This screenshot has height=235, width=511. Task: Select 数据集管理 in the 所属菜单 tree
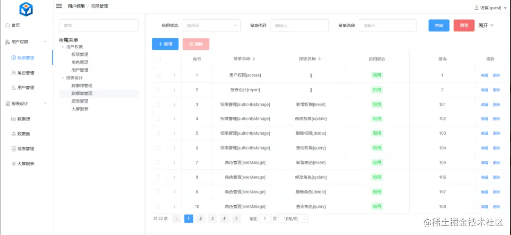(82, 93)
